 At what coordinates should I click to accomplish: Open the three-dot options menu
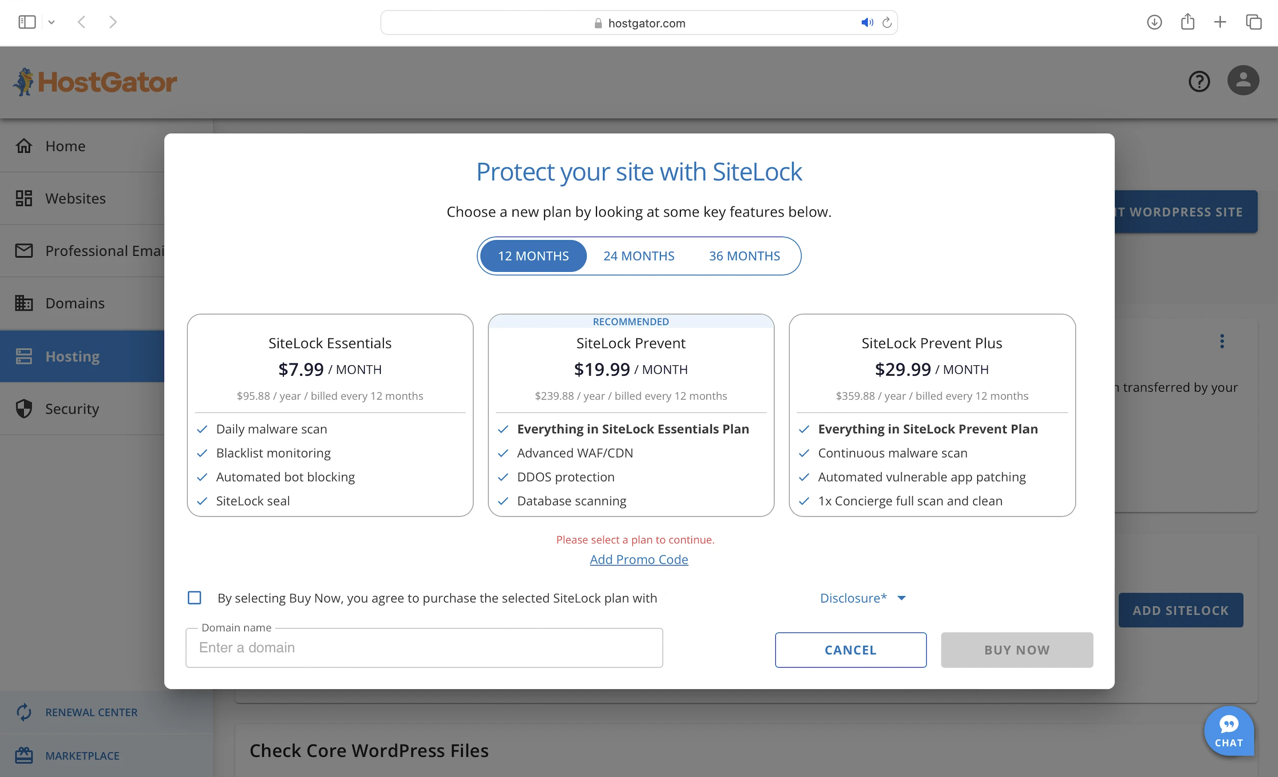1221,341
